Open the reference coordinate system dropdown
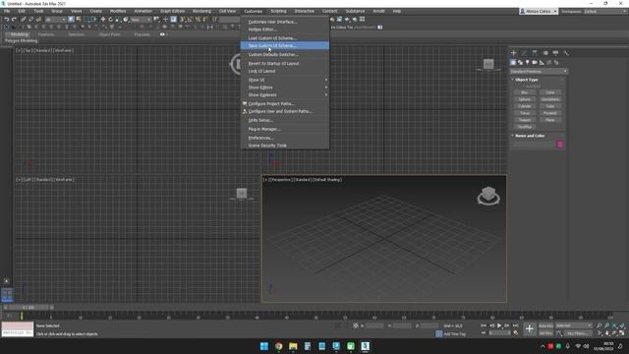Image resolution: width=629 pixels, height=354 pixels. (x=141, y=20)
